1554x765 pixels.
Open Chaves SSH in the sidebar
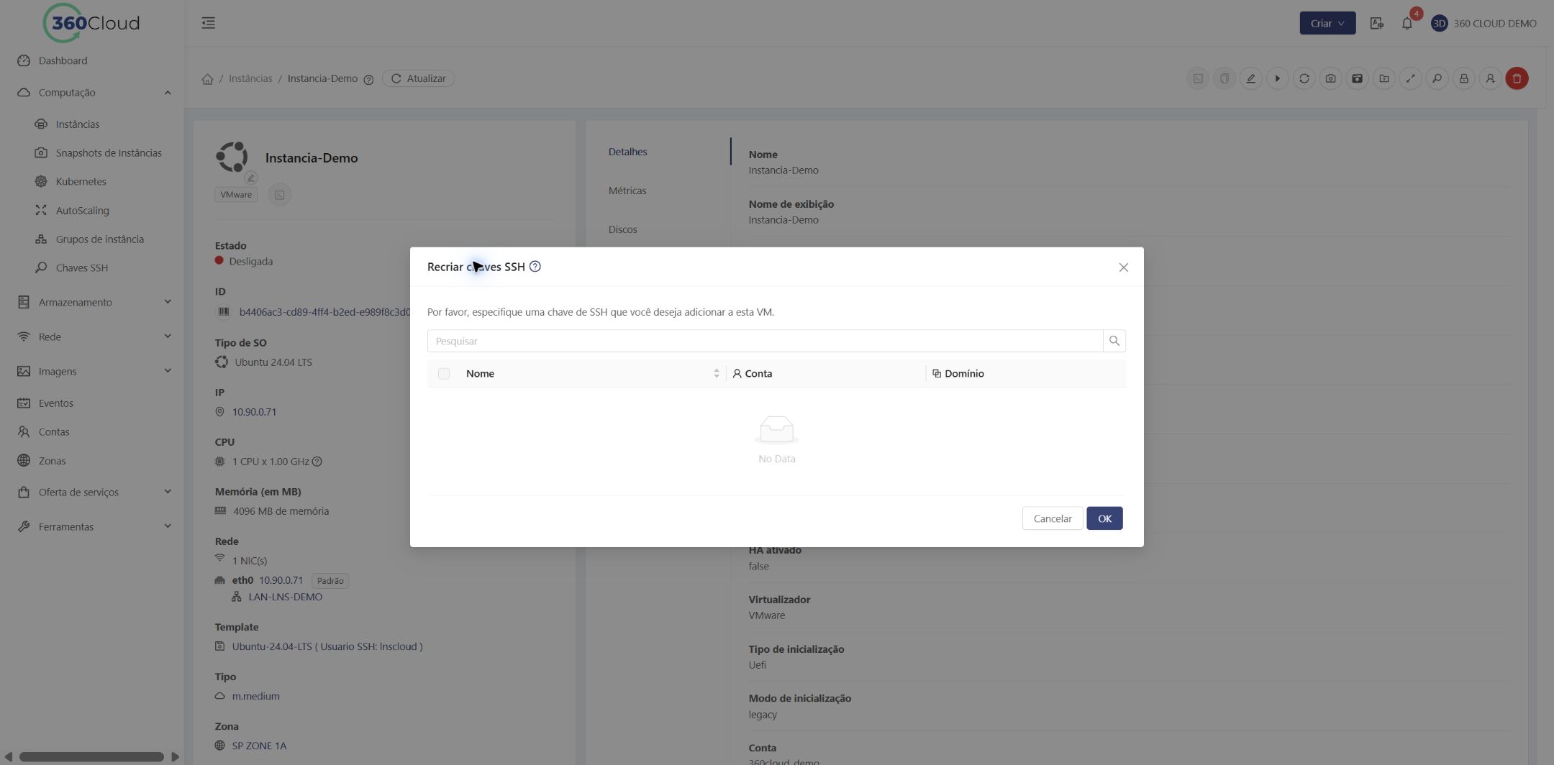coord(81,268)
